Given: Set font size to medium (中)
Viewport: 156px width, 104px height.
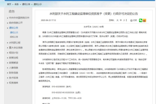Looking at the screenshot, I should [x=121, y=20].
